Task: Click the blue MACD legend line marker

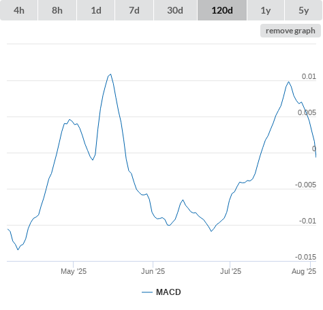Action: point(147,292)
